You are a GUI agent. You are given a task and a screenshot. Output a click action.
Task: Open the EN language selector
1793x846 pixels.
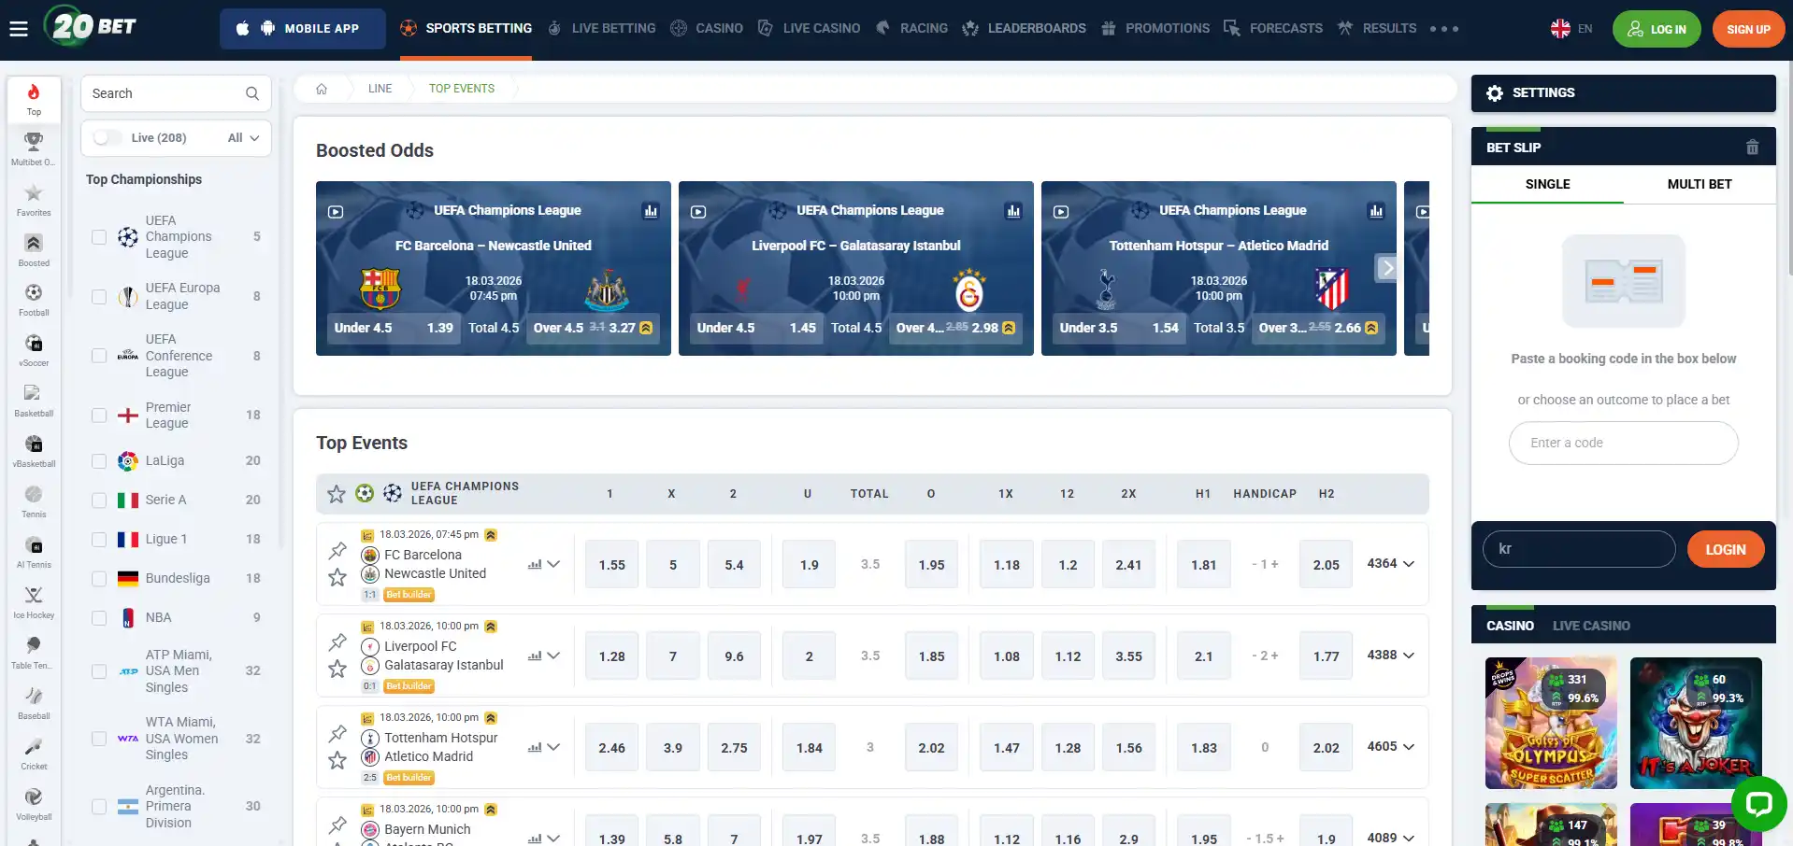coord(1571,29)
